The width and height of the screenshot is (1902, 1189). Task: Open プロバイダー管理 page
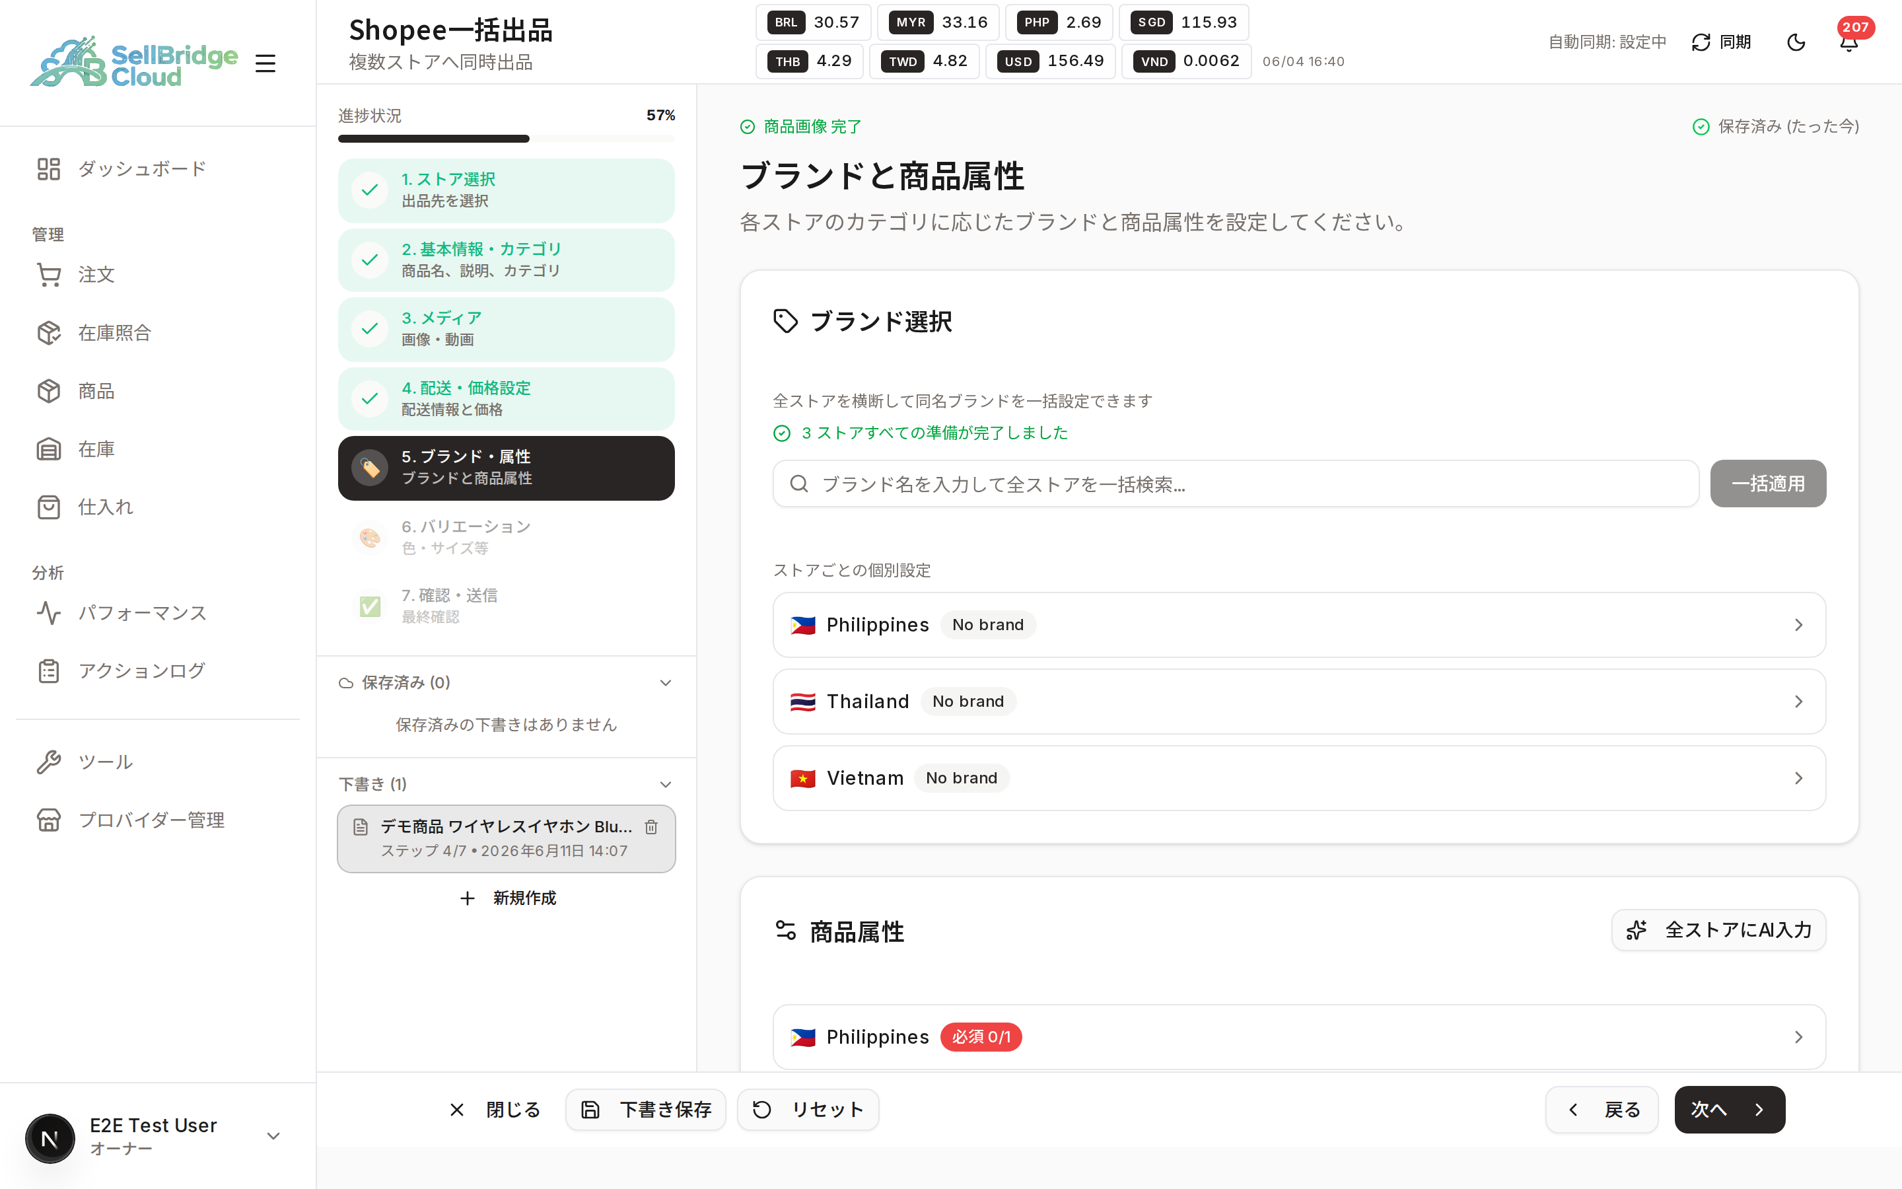point(157,820)
